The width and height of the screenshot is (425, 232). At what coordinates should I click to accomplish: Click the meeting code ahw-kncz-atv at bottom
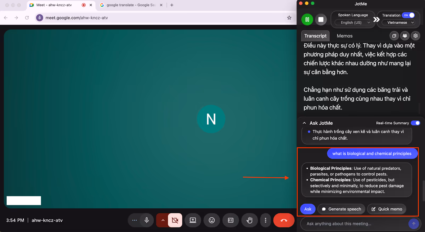[47, 220]
